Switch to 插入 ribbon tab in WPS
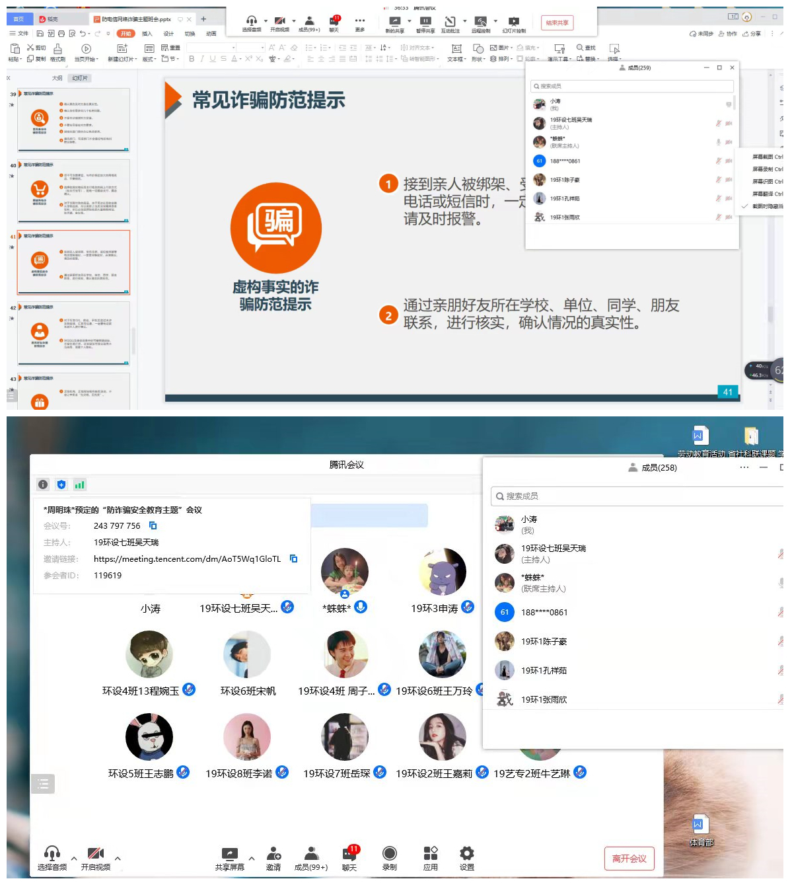This screenshot has width=790, height=885. tap(147, 34)
